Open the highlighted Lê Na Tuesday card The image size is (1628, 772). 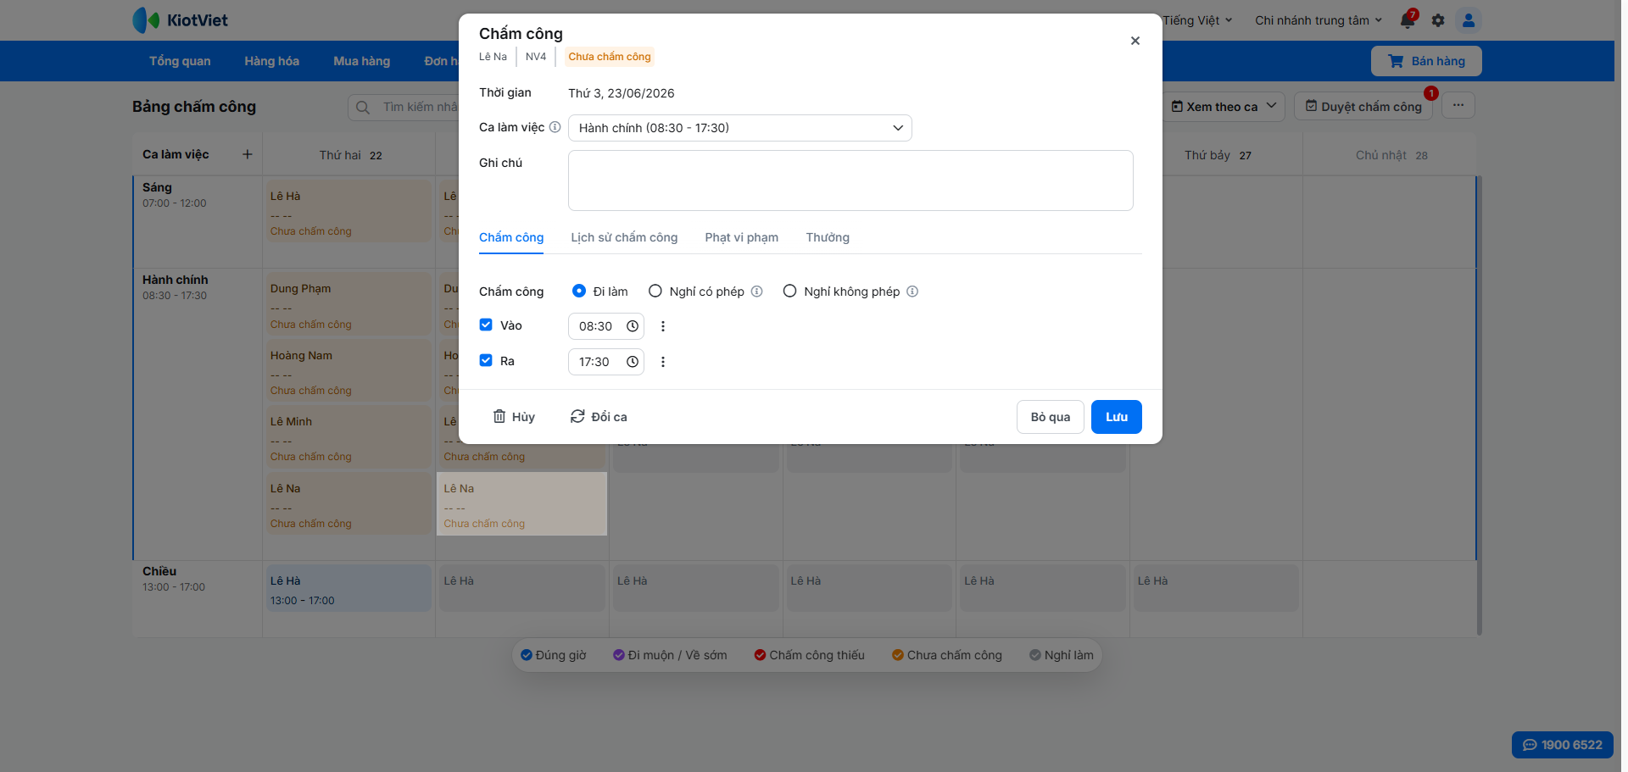[x=521, y=503]
